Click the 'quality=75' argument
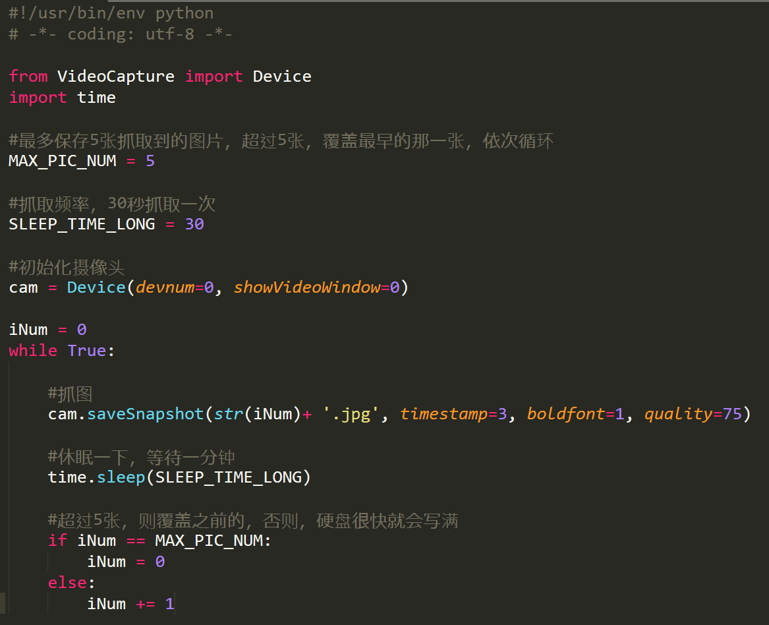 pos(693,414)
